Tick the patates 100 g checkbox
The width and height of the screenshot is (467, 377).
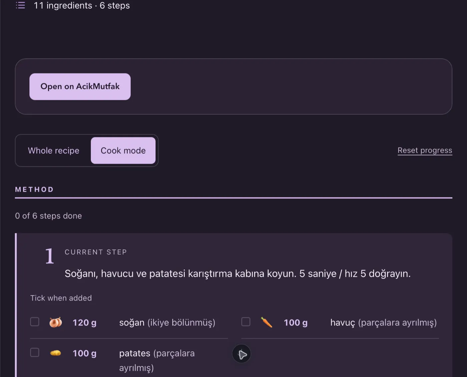[x=35, y=353]
